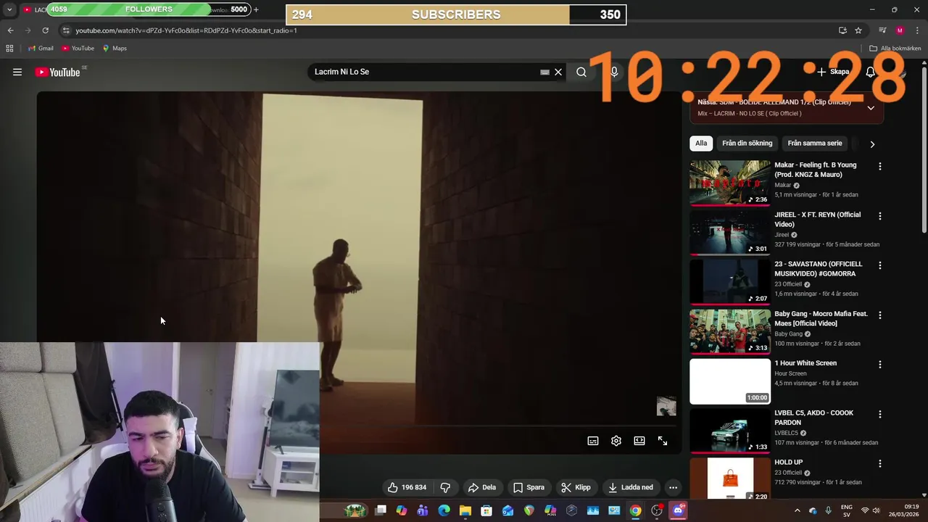Toggle video subtitles

(x=593, y=441)
